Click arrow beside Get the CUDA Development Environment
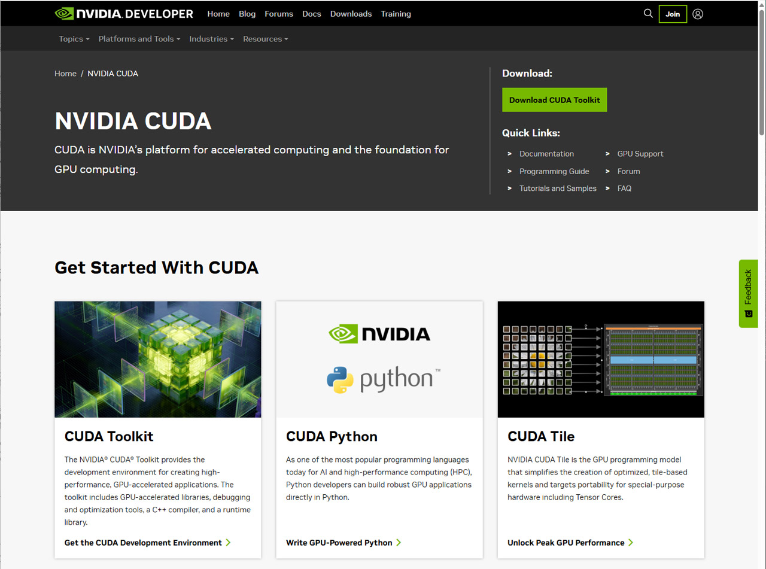The width and height of the screenshot is (766, 569). click(x=228, y=543)
